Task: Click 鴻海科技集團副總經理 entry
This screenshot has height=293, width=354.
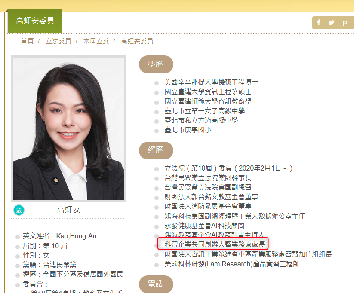Action: coord(234,216)
